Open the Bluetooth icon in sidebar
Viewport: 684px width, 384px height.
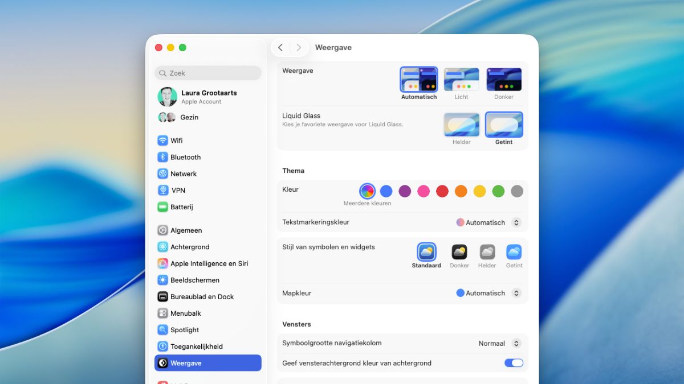tap(163, 157)
